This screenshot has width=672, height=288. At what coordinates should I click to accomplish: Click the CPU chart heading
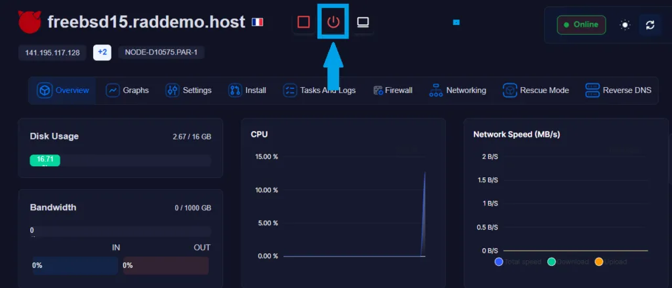tap(259, 135)
